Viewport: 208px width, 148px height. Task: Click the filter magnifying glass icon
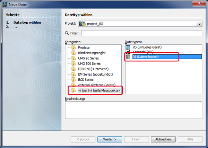(67, 33)
